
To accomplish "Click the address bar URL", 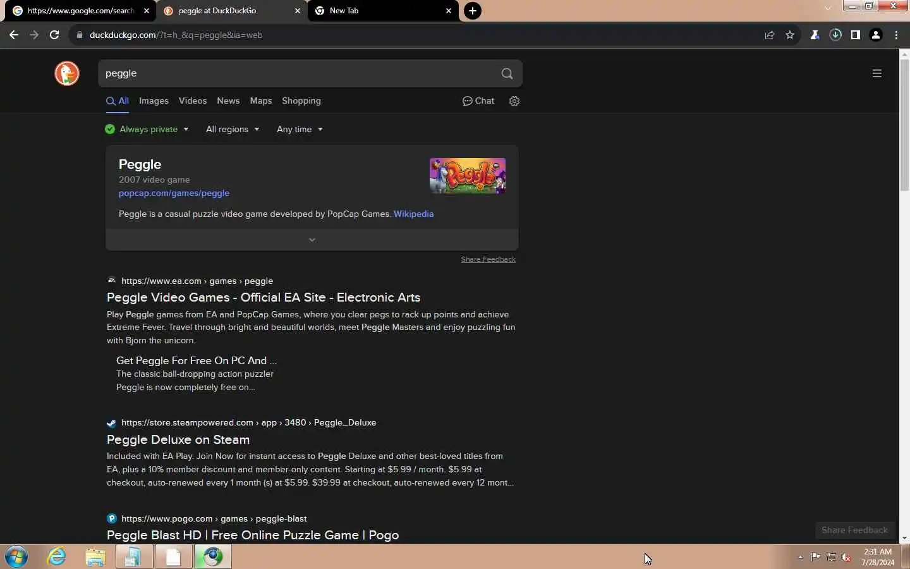I will [x=176, y=35].
